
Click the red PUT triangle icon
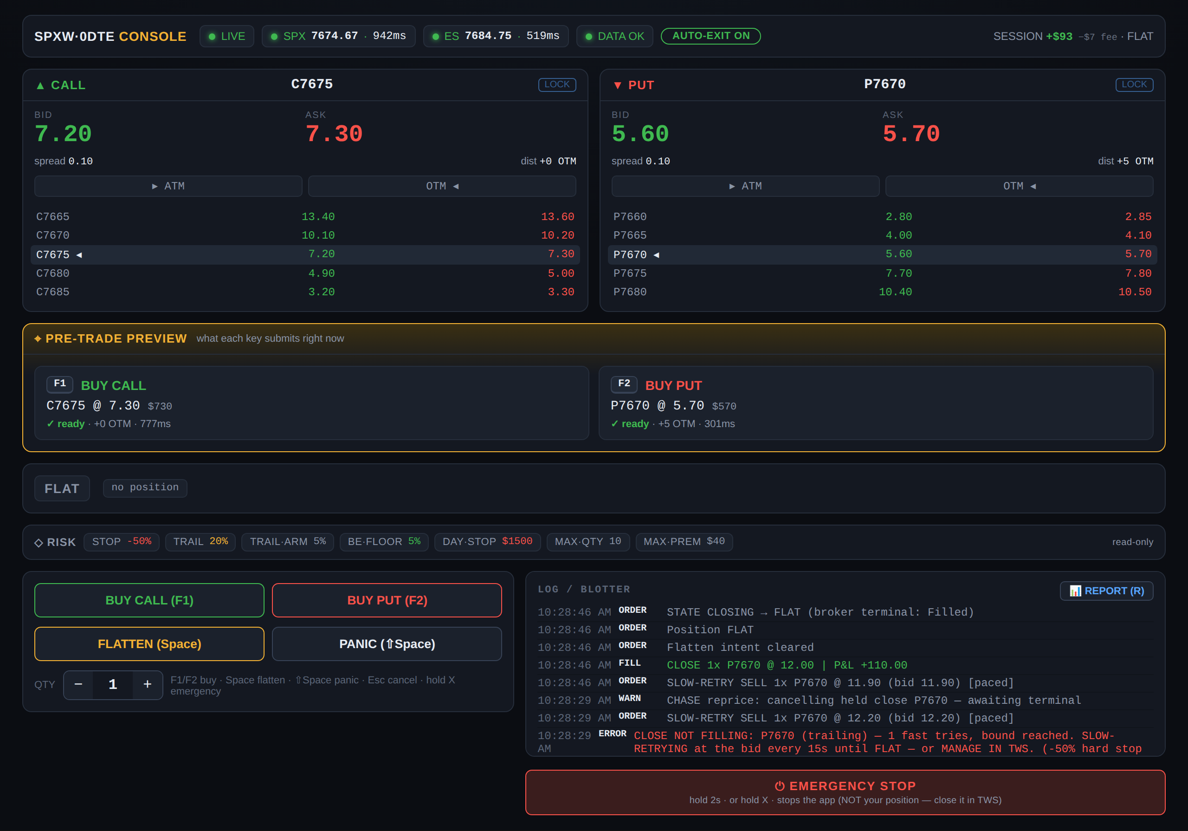click(617, 85)
